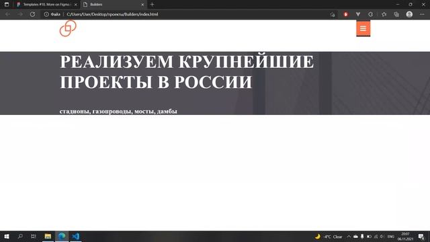
Task: Open the volume tray icon
Action: click(x=382, y=237)
